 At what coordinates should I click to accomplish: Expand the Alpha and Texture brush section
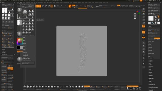pos(26,57)
